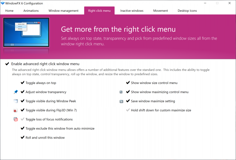Uncheck Roll and unroll this window
The width and height of the screenshot is (236, 160).
pyautogui.click(x=22, y=137)
